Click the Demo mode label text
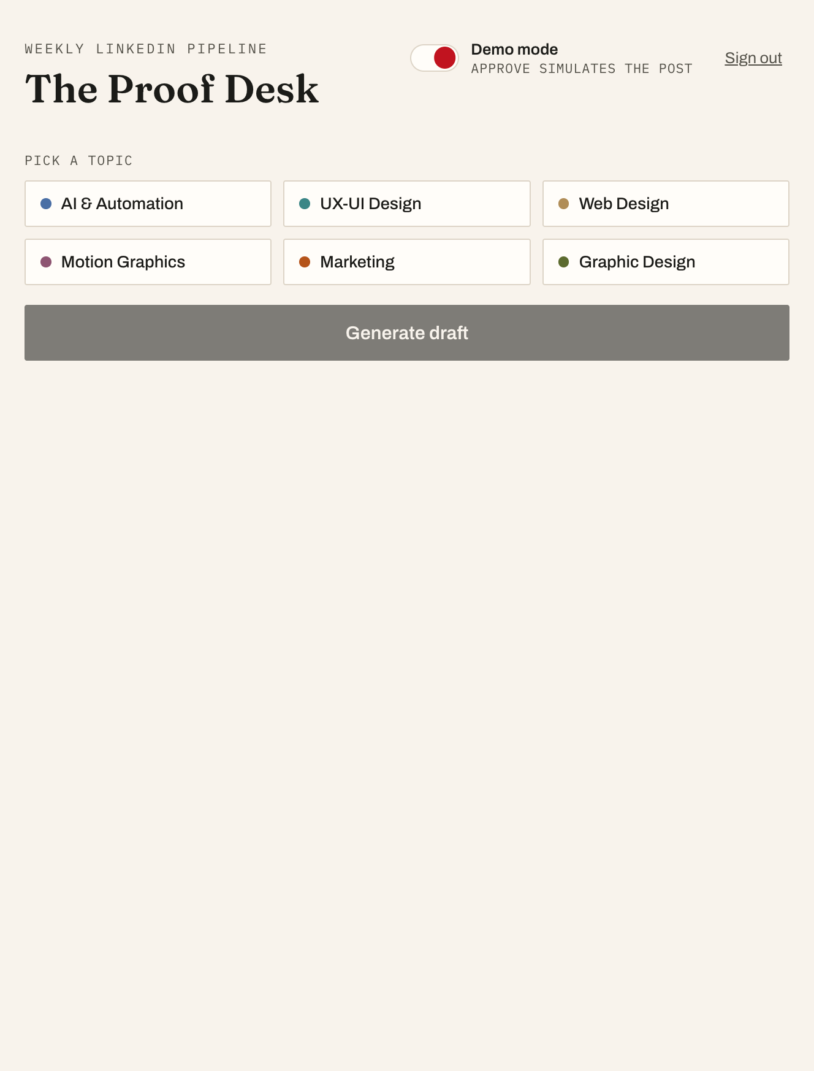 click(x=514, y=49)
